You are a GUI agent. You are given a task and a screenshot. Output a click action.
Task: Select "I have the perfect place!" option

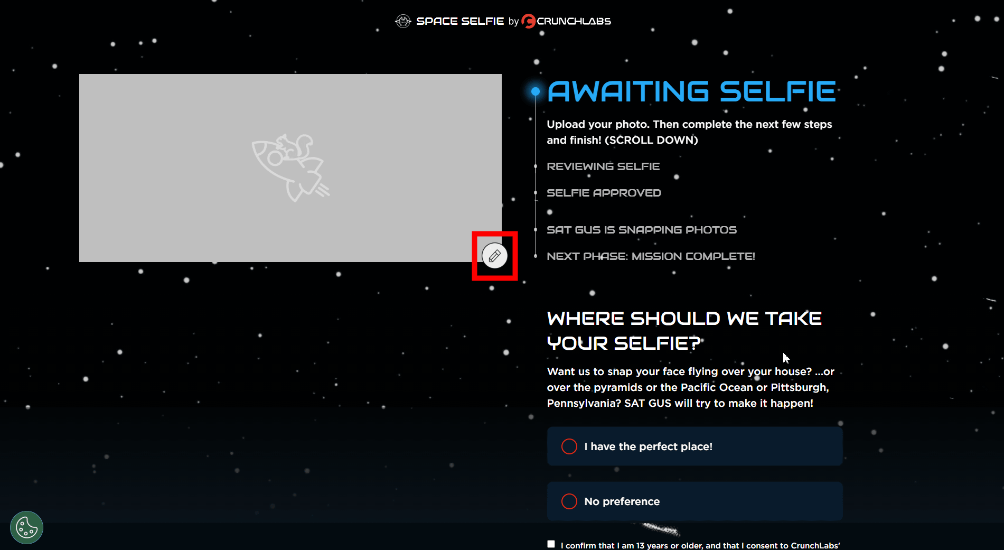click(x=695, y=446)
